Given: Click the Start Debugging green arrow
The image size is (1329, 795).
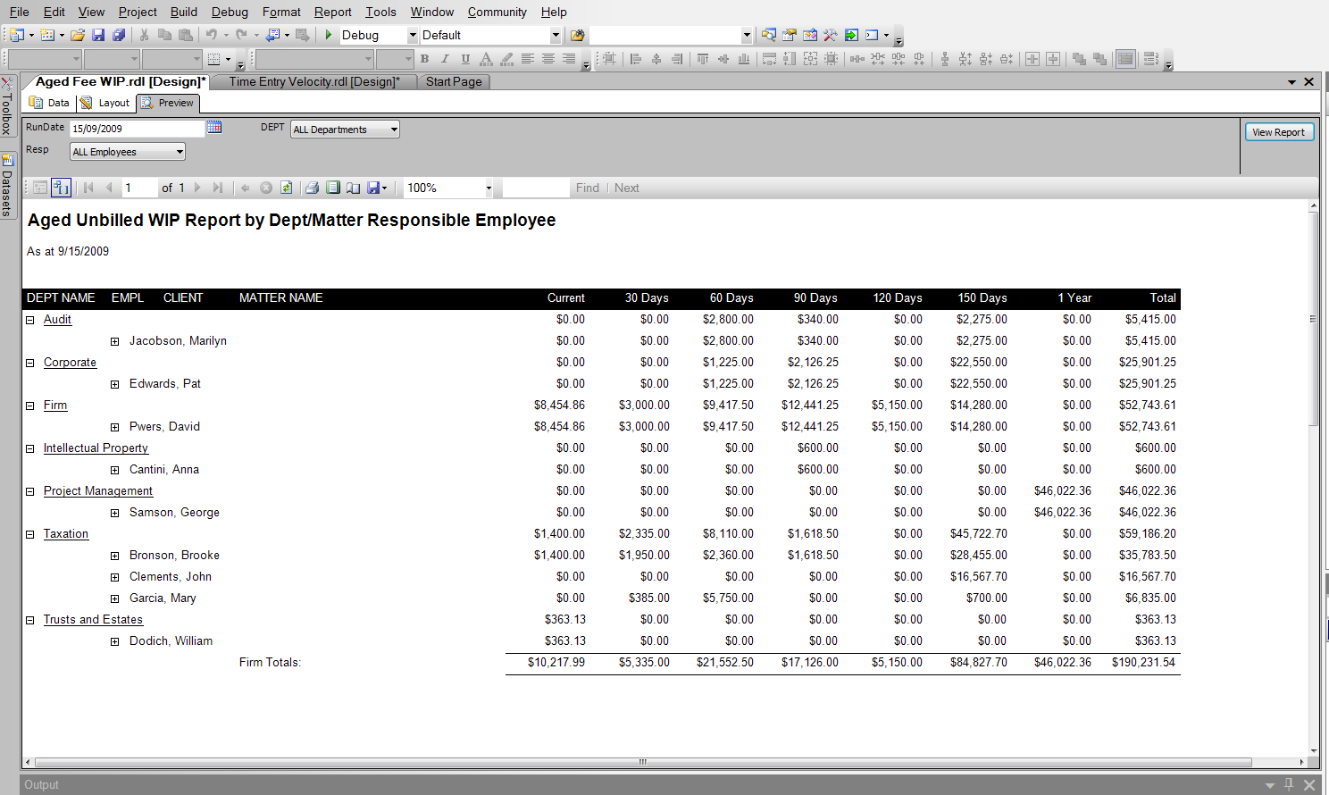Looking at the screenshot, I should [x=329, y=35].
